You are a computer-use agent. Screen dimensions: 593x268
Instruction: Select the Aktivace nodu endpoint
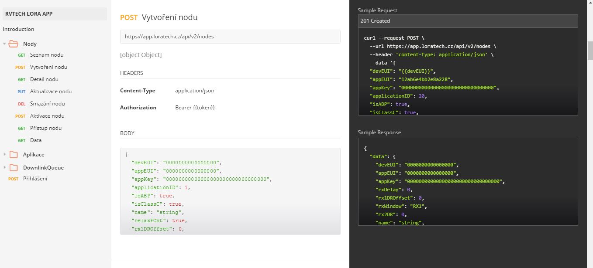coord(46,116)
